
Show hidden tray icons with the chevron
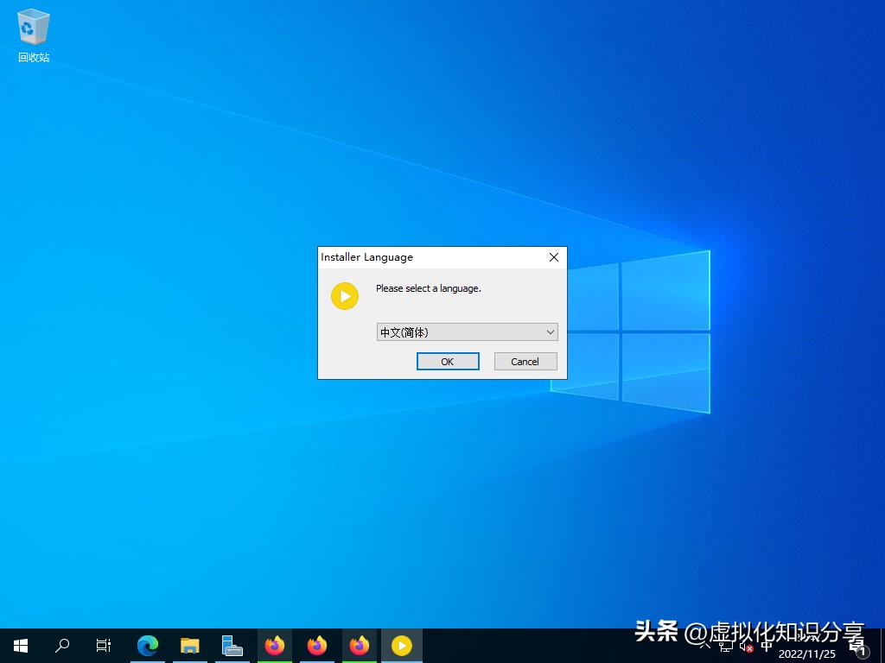pyautogui.click(x=707, y=647)
